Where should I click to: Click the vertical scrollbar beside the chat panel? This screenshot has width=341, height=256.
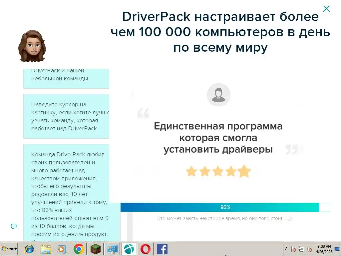(x=130, y=227)
